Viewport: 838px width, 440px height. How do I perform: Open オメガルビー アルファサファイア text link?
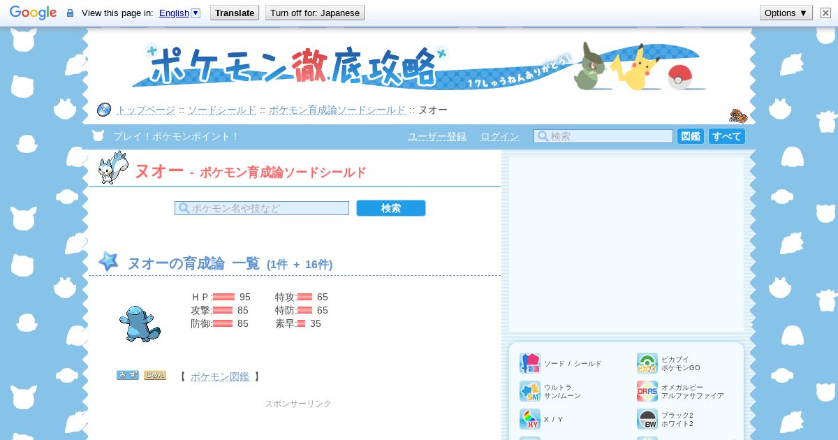pyautogui.click(x=693, y=392)
